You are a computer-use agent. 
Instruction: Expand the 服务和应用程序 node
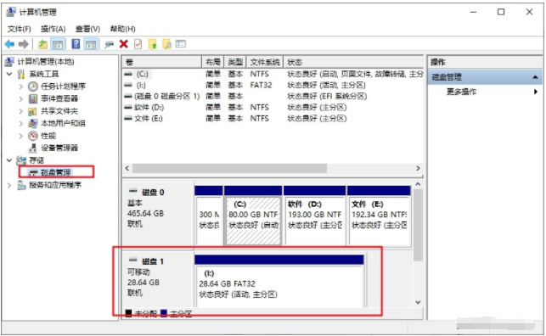click(9, 185)
